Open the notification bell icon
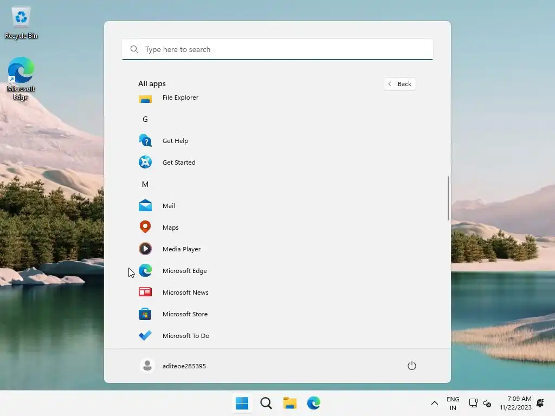This screenshot has width=555, height=416. click(540, 403)
